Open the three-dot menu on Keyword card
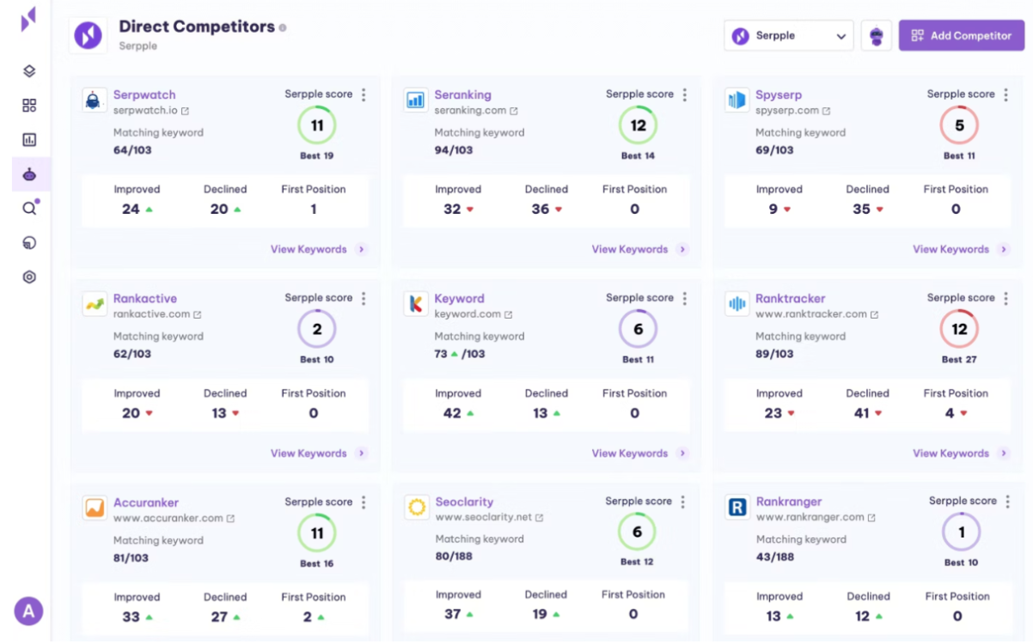 [685, 298]
